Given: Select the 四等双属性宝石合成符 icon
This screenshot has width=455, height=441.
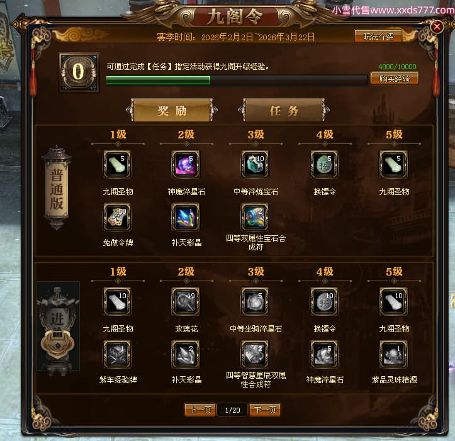Looking at the screenshot, I should [x=255, y=217].
